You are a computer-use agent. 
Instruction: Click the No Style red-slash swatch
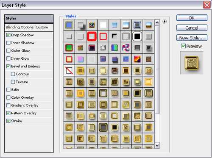tap(69, 70)
